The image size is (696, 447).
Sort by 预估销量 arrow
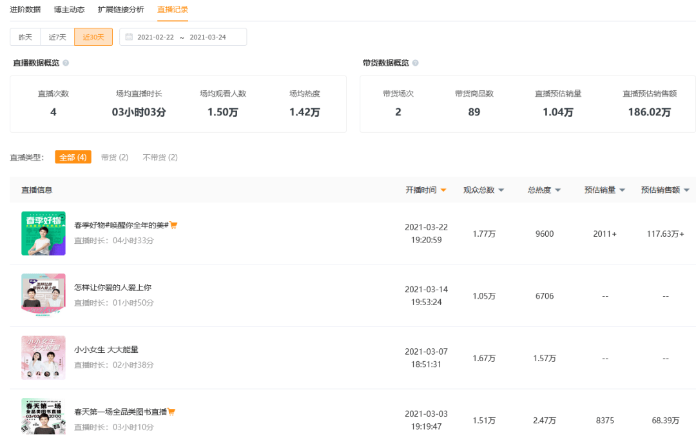623,190
